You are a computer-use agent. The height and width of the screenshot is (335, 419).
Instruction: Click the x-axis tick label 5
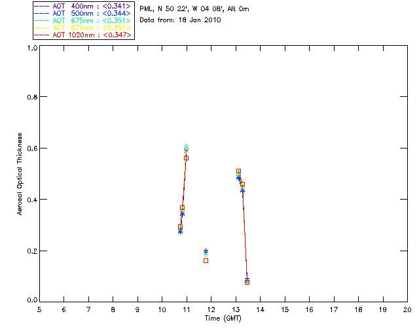(39, 309)
